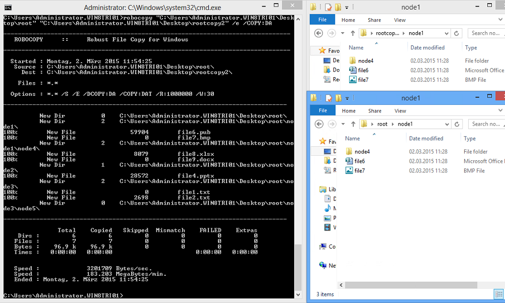The width and height of the screenshot is (505, 303).
Task: Open View tab in root node1 window
Action: click(401, 111)
